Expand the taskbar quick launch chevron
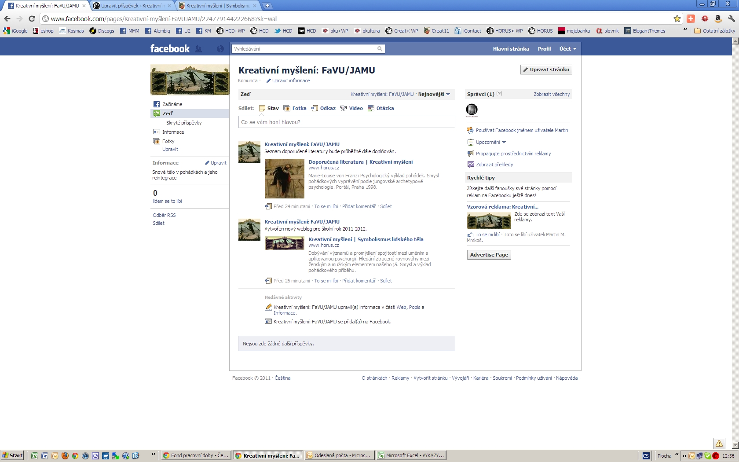 (153, 455)
